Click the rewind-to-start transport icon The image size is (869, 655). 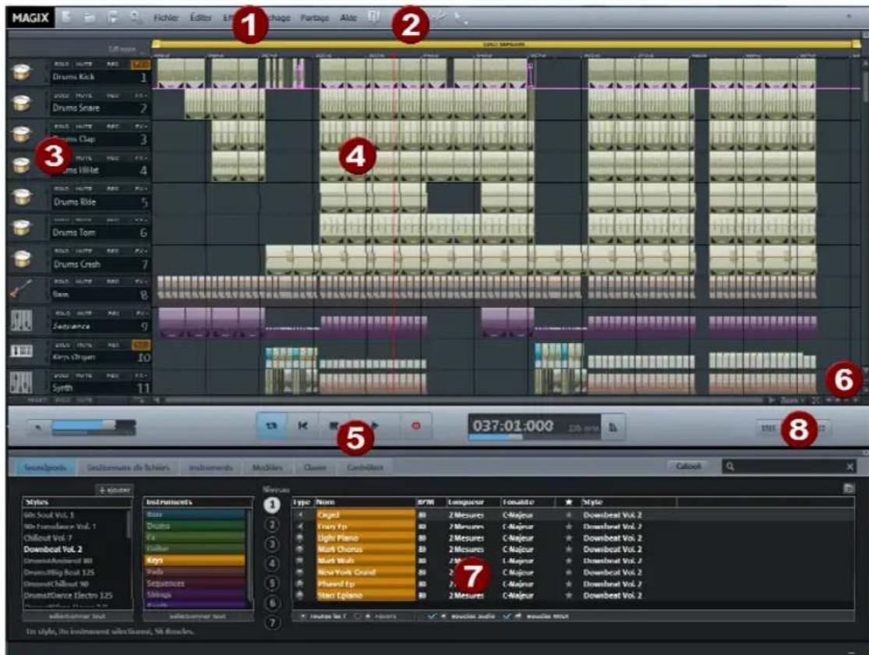[x=302, y=424]
